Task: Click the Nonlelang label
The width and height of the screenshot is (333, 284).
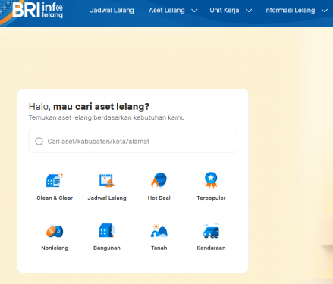Action: (x=55, y=248)
